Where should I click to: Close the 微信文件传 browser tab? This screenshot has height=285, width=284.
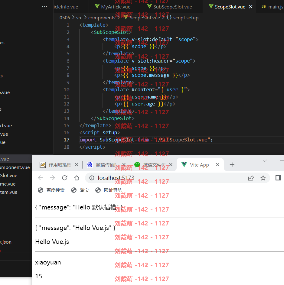tap(171, 165)
